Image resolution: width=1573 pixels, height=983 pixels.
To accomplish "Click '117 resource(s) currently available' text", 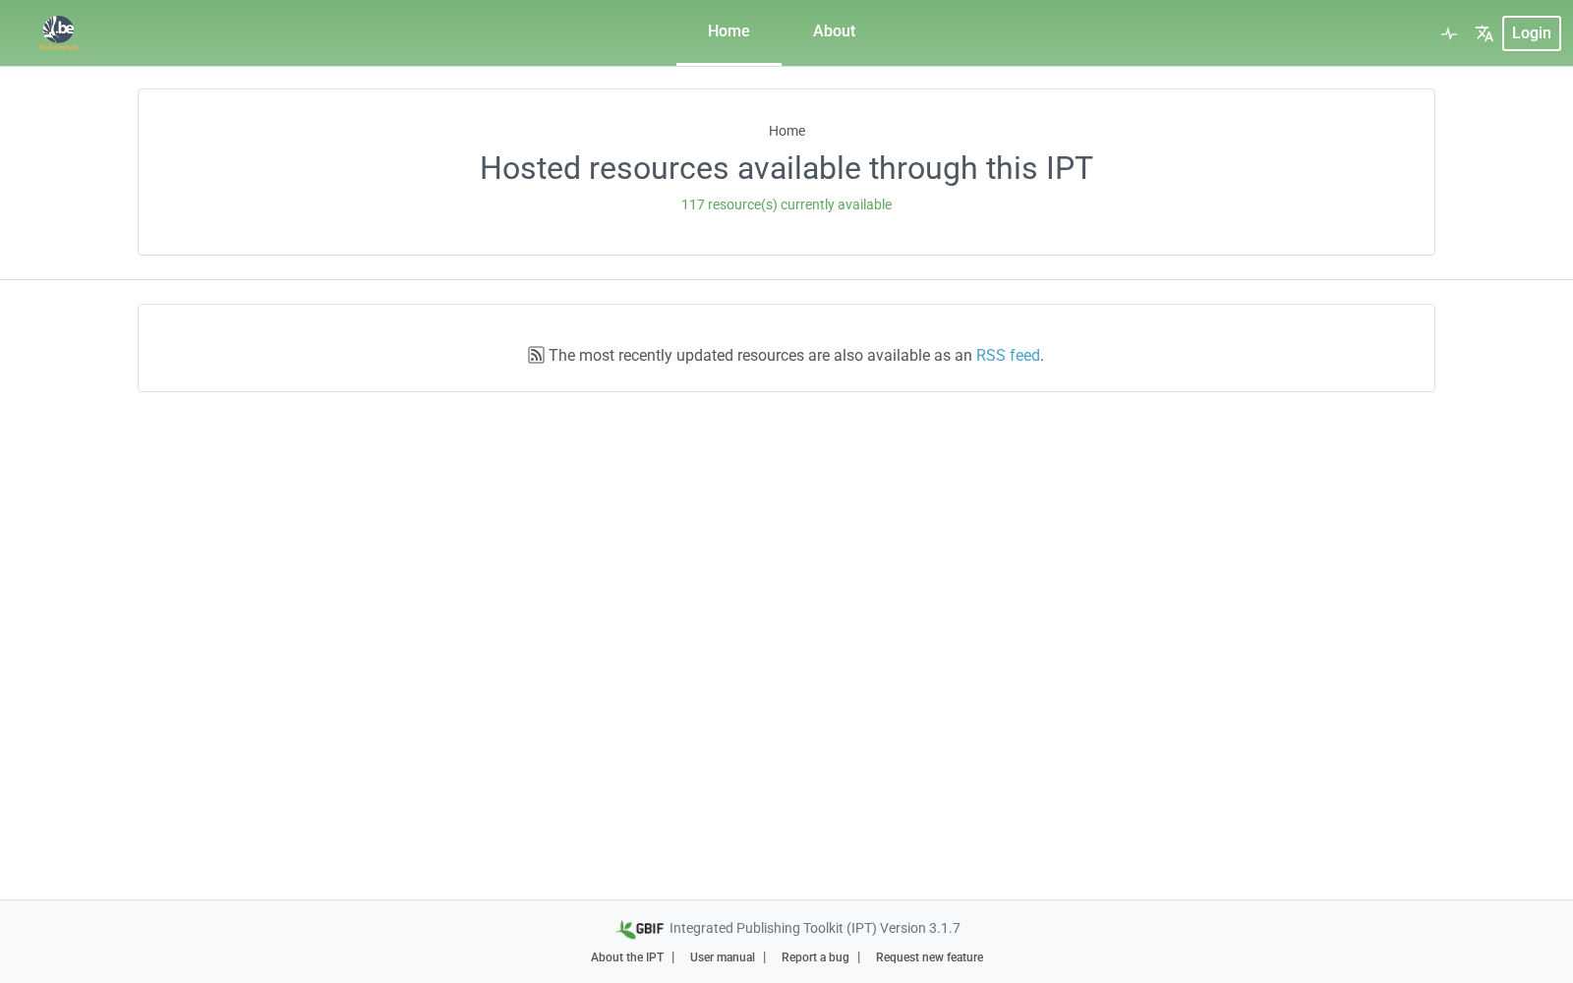I will 786,204.
